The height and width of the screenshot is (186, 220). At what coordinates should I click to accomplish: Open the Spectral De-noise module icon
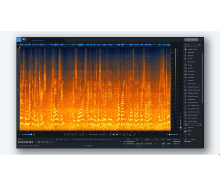(185, 109)
